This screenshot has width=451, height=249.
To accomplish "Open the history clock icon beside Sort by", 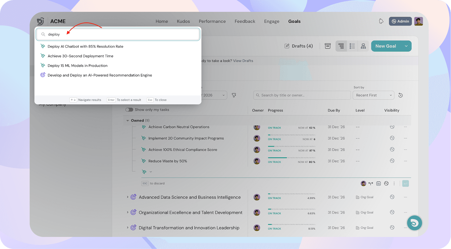I will click(401, 95).
